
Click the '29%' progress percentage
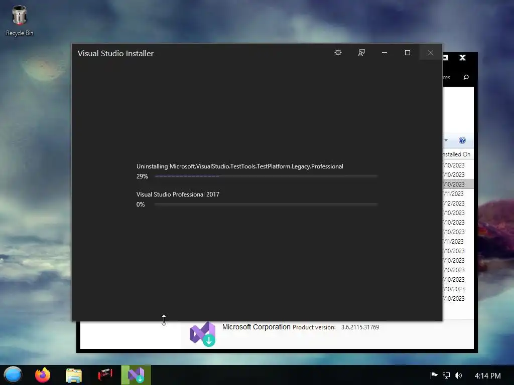coord(142,176)
